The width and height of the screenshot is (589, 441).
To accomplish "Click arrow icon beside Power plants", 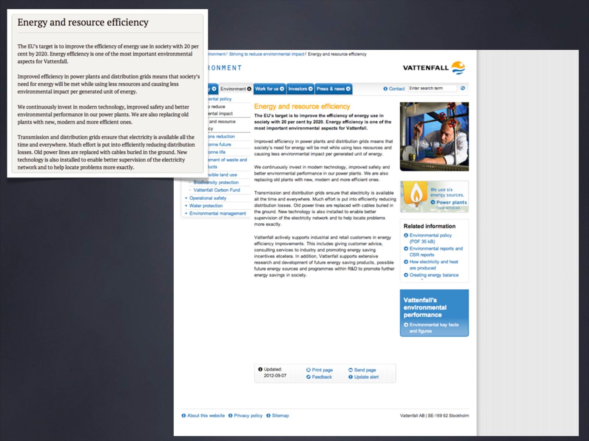I will coord(433,202).
